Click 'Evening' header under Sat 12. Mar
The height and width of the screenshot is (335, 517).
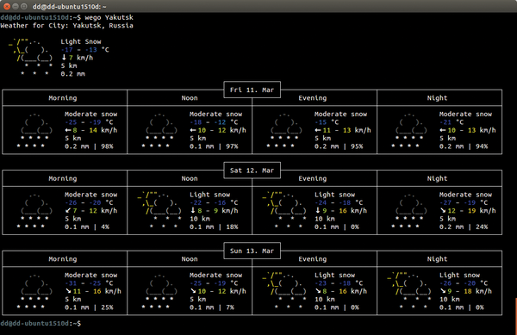[313, 178]
